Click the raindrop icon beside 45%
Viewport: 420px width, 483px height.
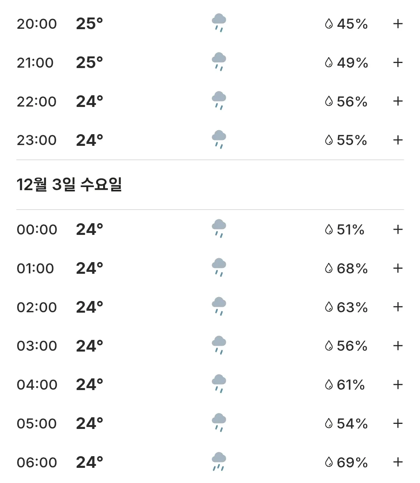point(329,24)
